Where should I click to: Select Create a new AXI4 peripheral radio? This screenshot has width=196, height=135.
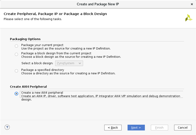16,94
